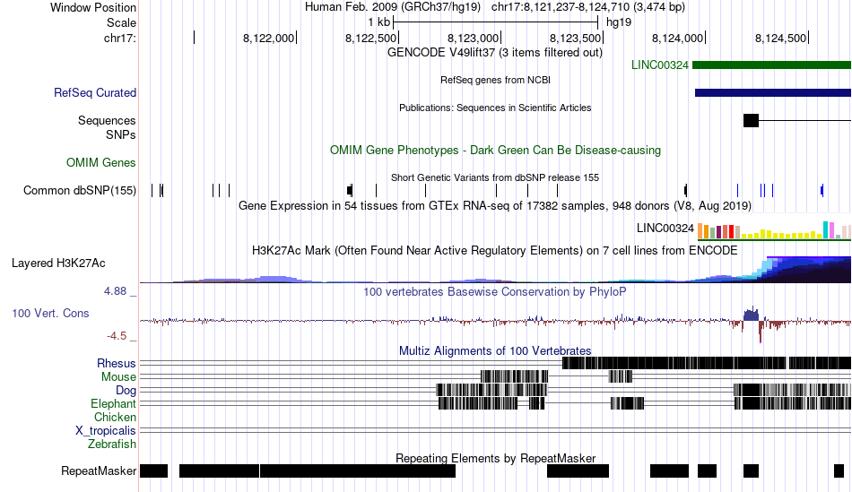Click the 100 Vert. Cons track label
Screen dimensions: 852x492
pyautogui.click(x=50, y=314)
